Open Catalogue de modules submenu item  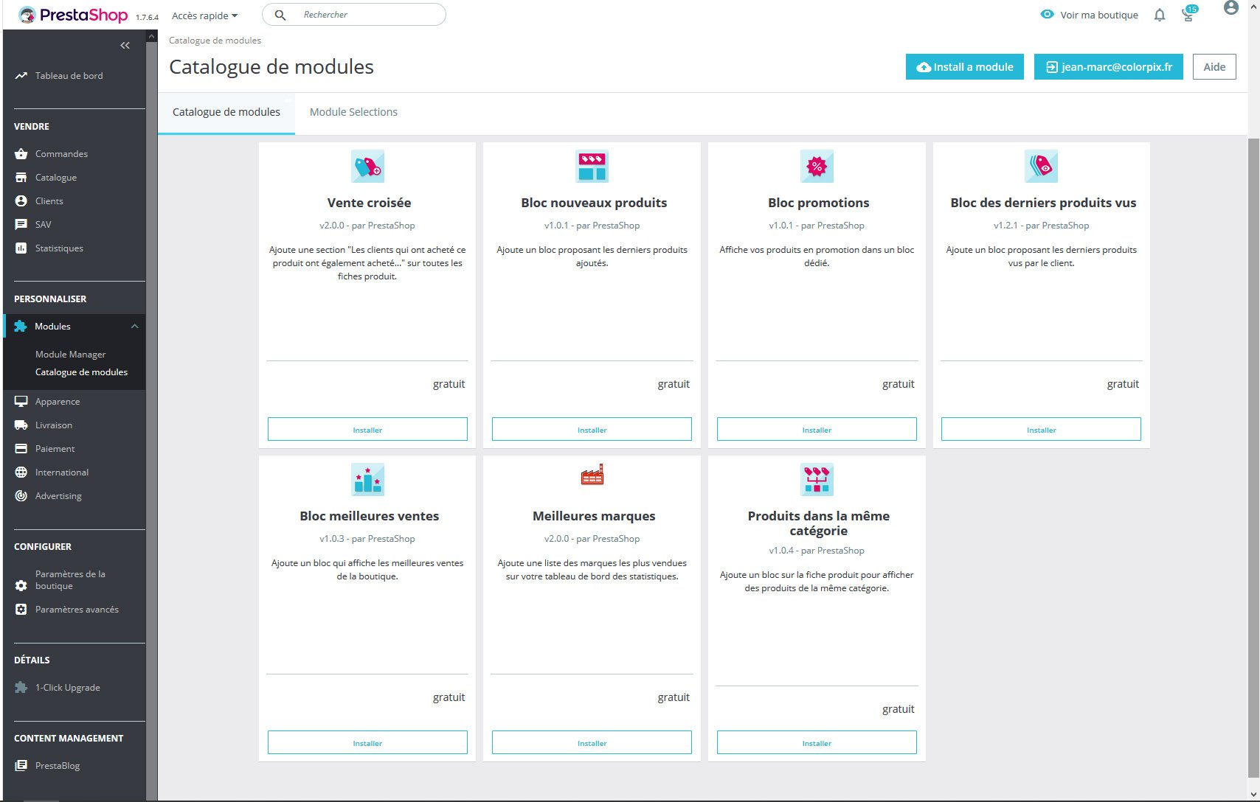pyautogui.click(x=81, y=372)
